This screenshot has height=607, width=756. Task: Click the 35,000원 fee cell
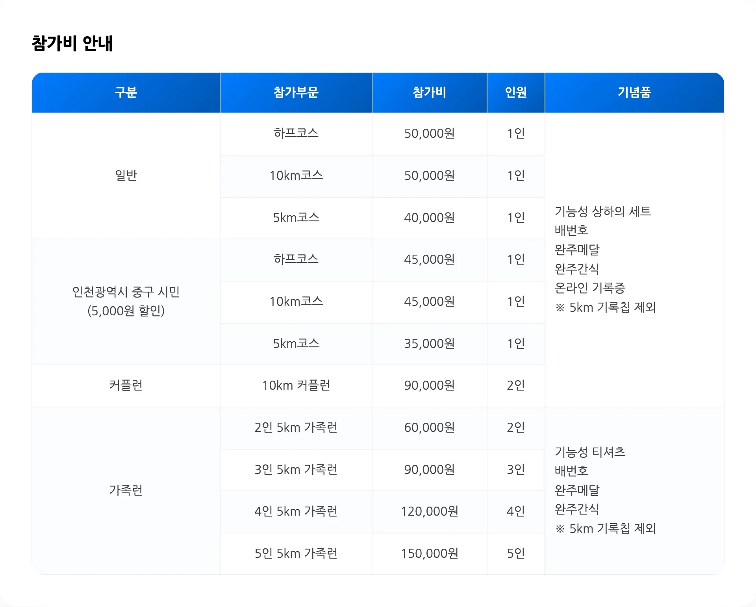(429, 344)
